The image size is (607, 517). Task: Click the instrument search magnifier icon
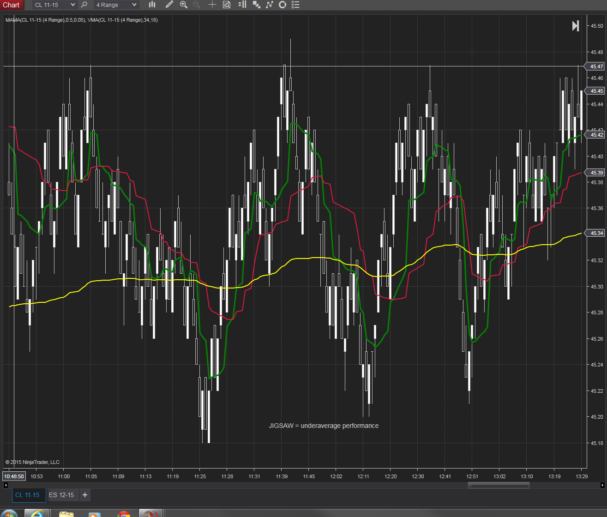click(x=84, y=5)
